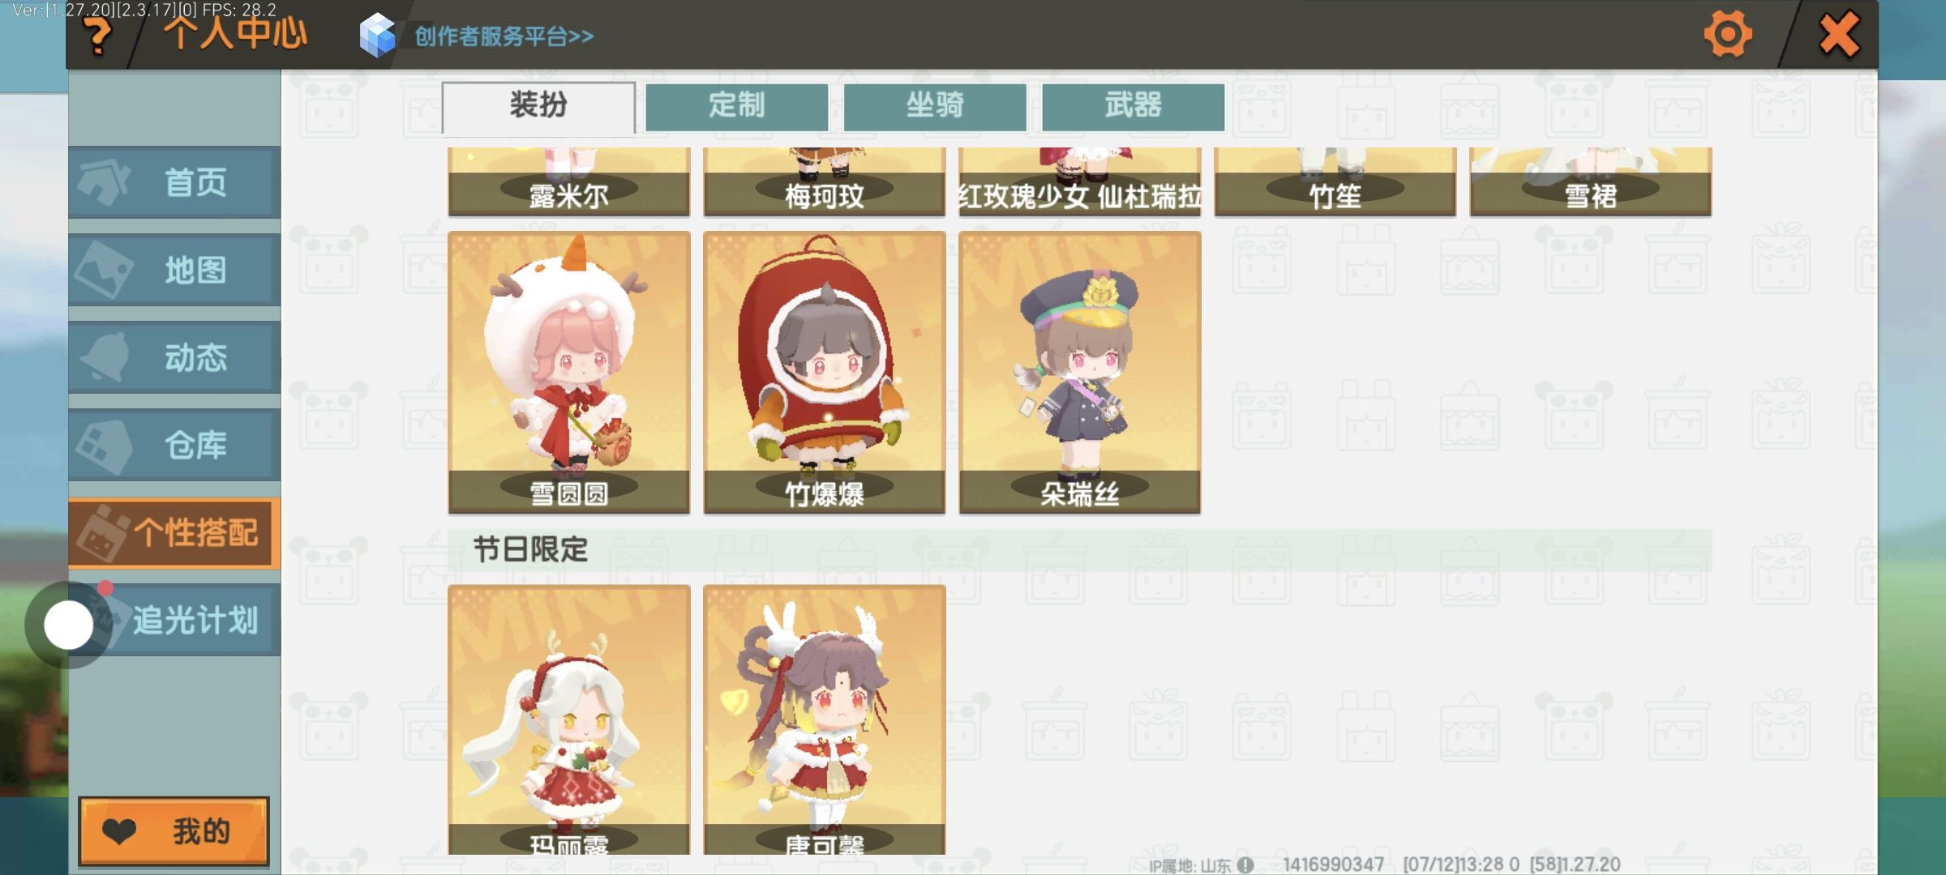Viewport: 1946px width, 875px height.
Task: Select the 装扮 tab
Action: coord(538,107)
